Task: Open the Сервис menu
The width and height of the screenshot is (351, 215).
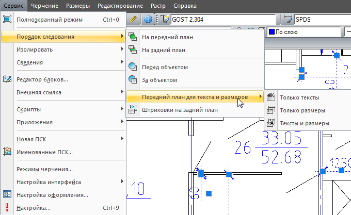Action: (13, 6)
